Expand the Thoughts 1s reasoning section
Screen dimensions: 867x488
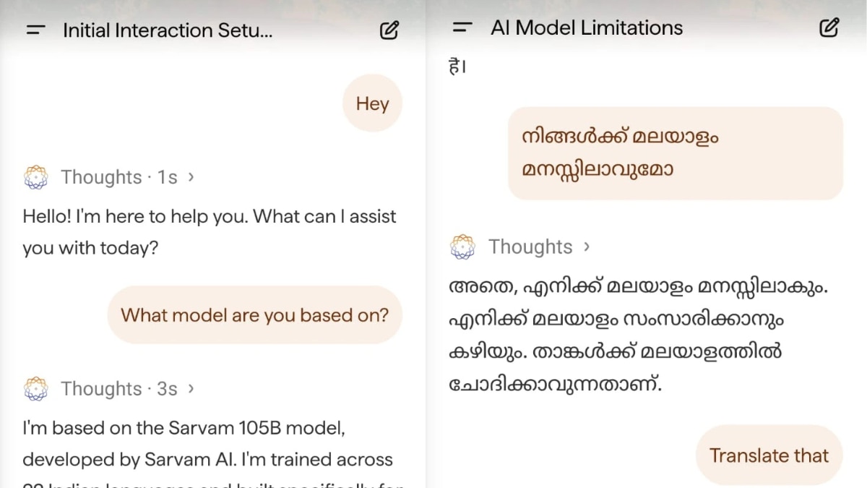click(x=126, y=177)
